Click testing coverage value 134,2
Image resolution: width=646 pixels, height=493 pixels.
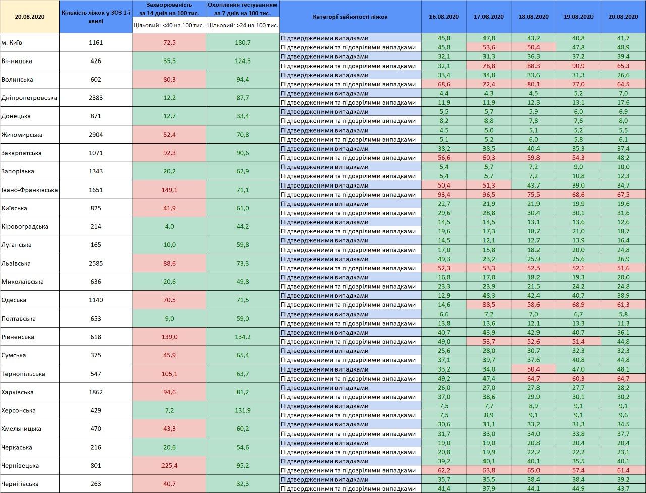click(243, 337)
